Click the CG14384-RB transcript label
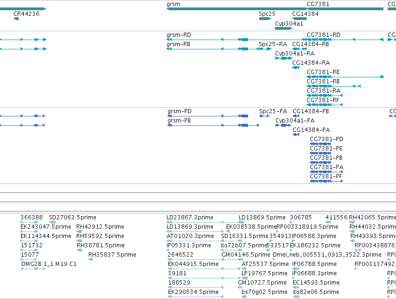This screenshot has height=299, width=396. pos(311,44)
